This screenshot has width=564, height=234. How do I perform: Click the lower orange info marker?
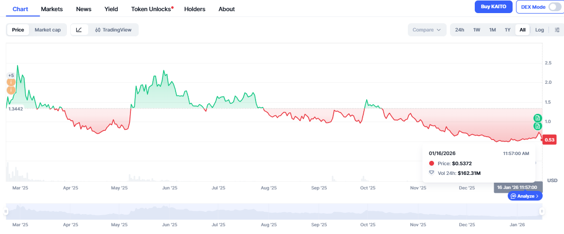tap(11, 90)
